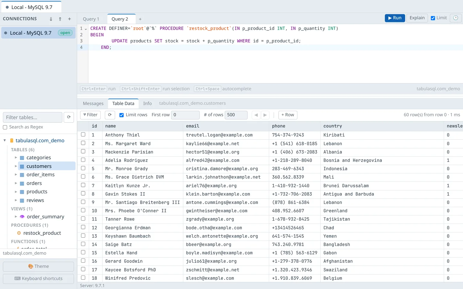Click the order_summary view eye icon

[22, 217]
